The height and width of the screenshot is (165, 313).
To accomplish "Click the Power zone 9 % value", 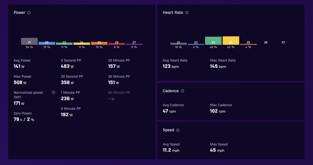I will [116, 47].
